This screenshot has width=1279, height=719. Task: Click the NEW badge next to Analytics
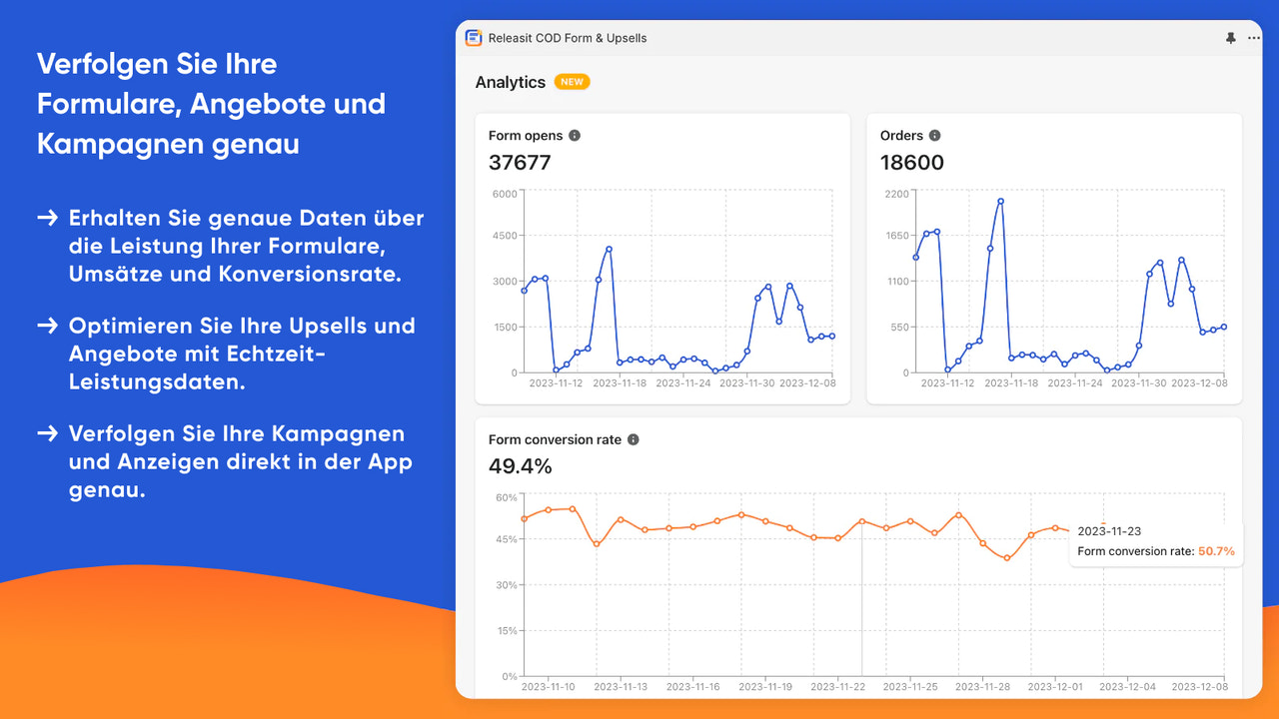573,82
